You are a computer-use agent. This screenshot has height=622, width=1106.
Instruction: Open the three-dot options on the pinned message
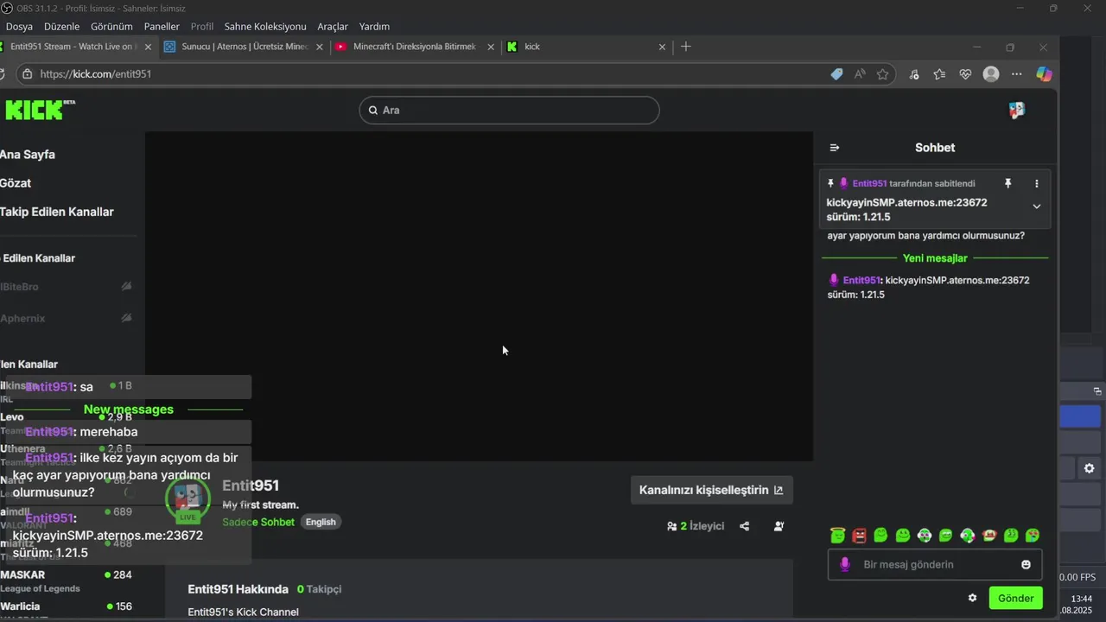point(1037,183)
